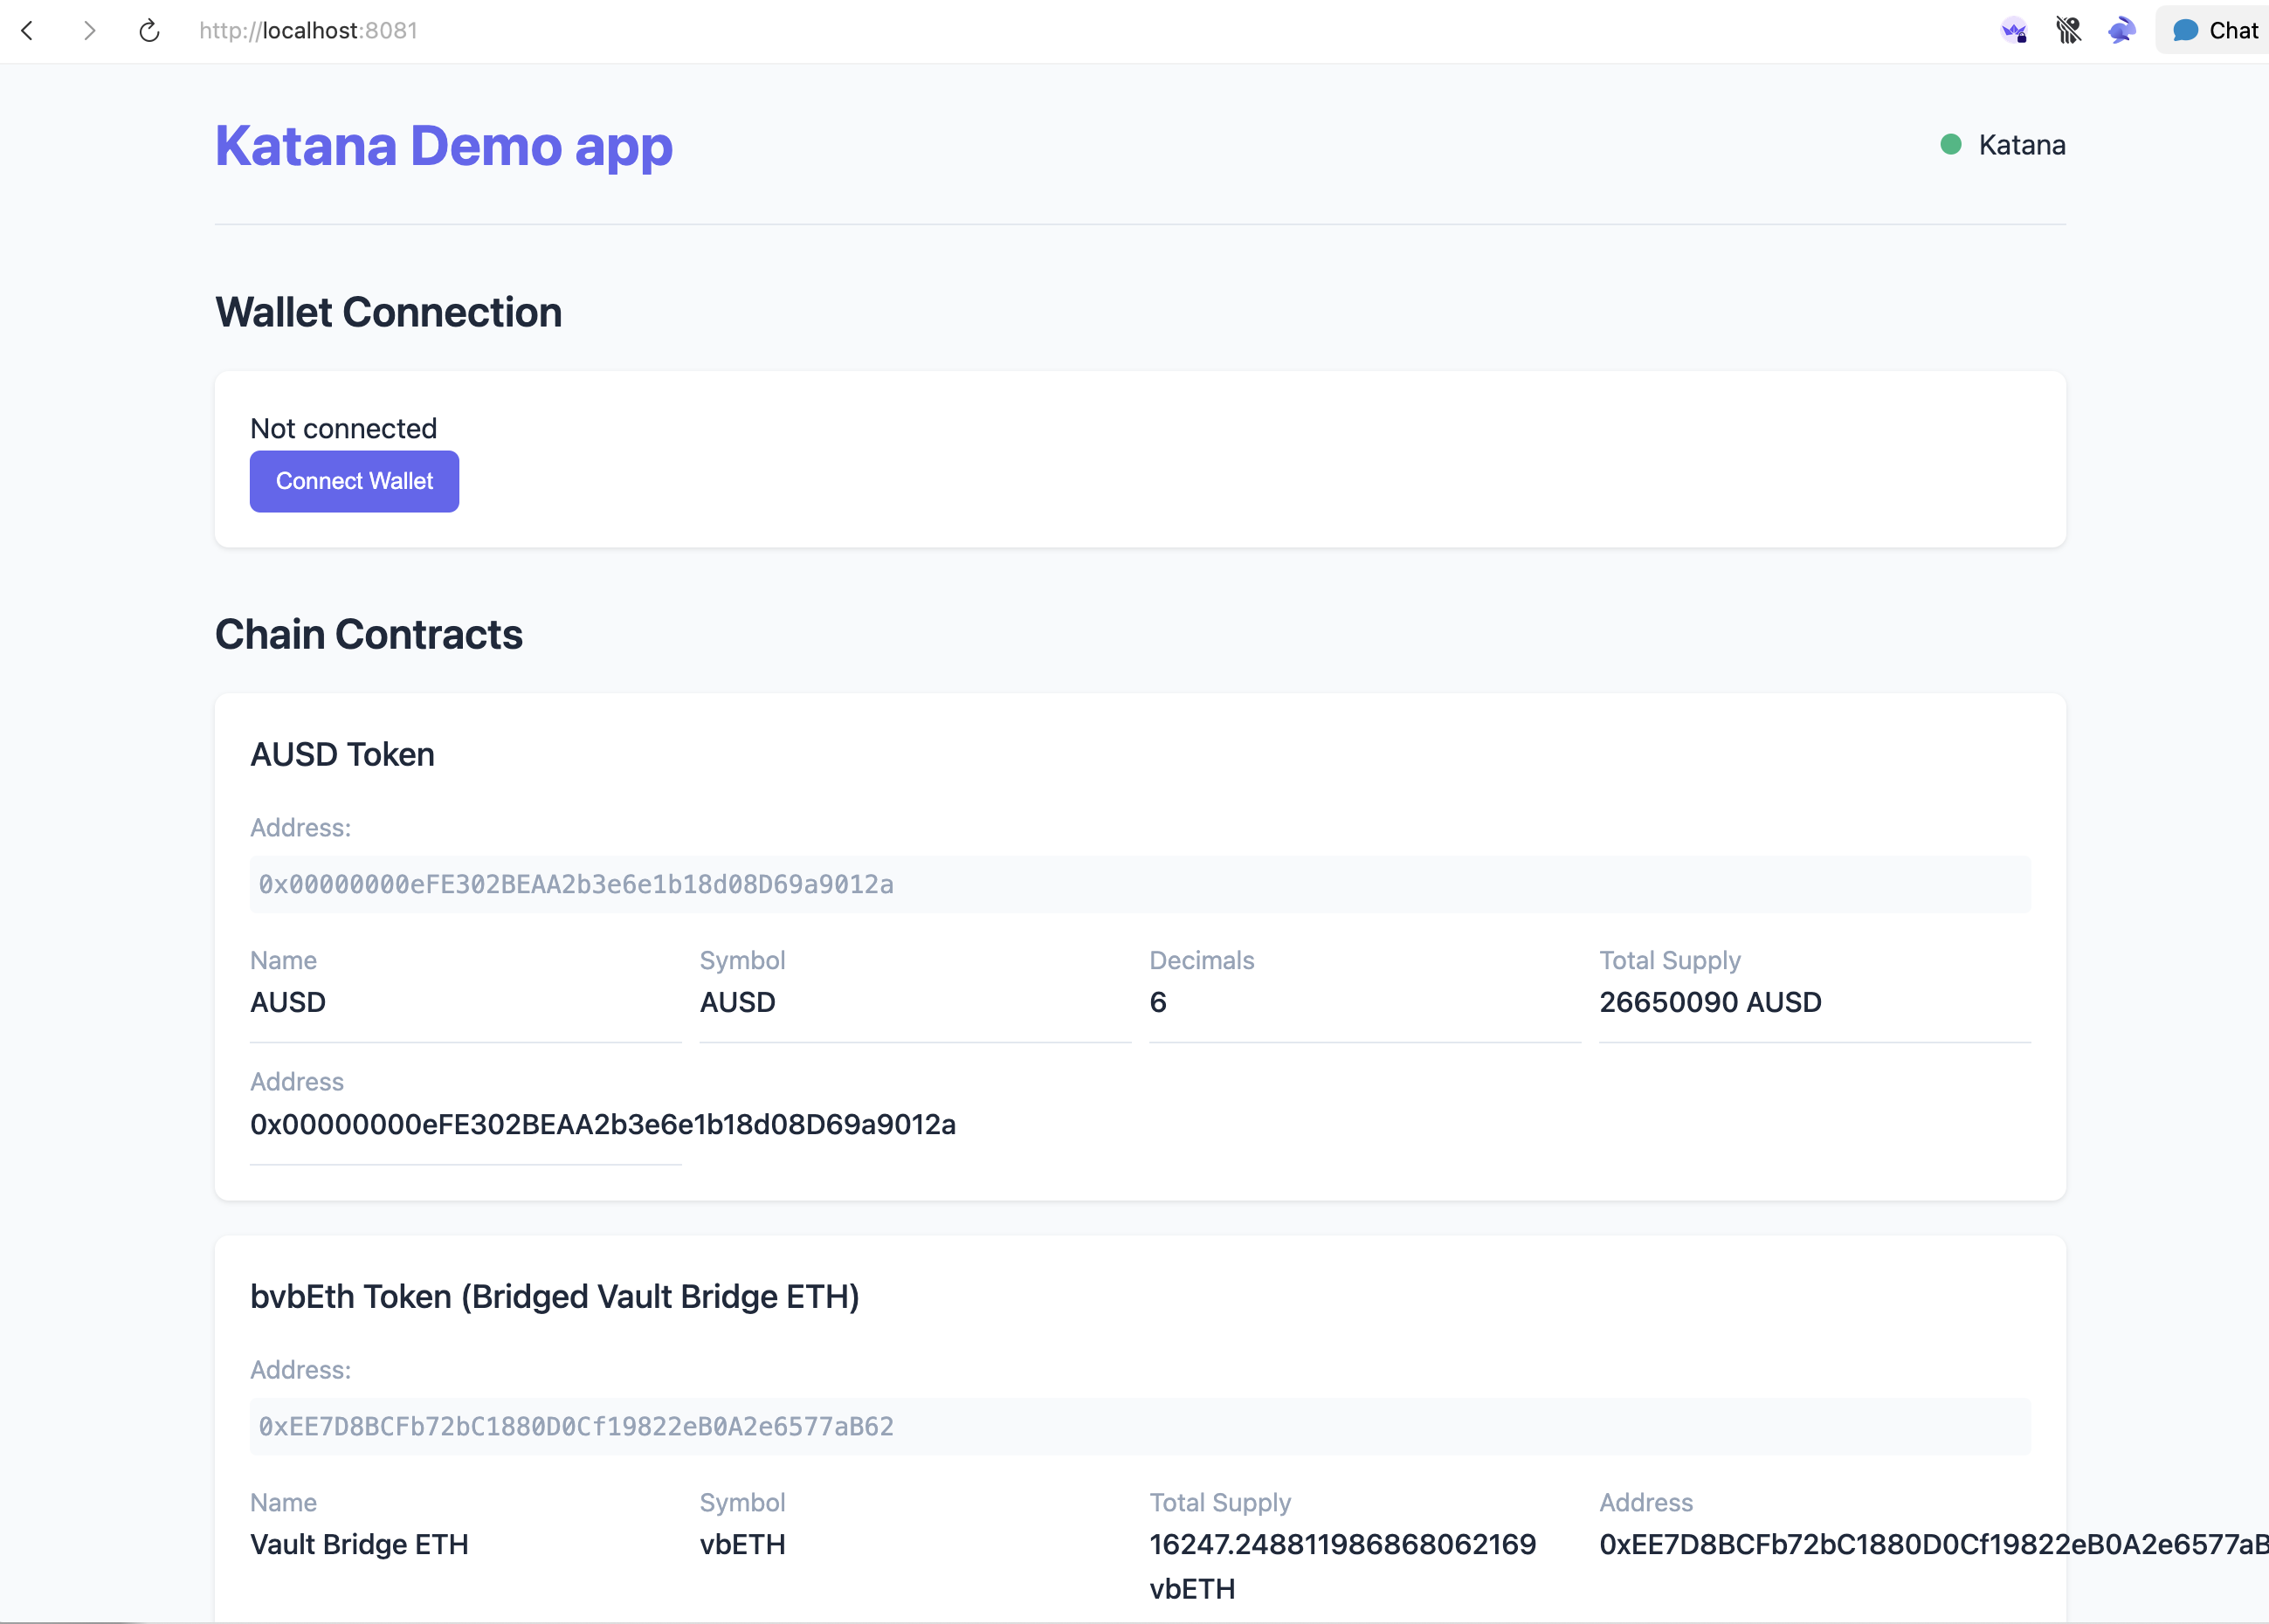Click the Katana Demo app title
This screenshot has height=1624, width=2269.
pyautogui.click(x=443, y=146)
